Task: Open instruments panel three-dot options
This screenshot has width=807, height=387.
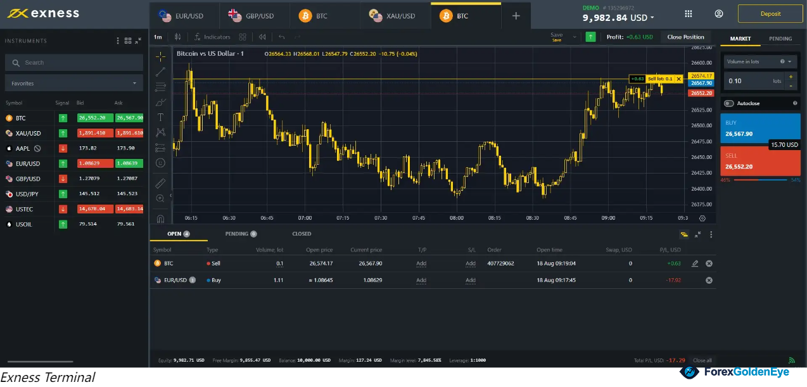Action: (x=118, y=41)
